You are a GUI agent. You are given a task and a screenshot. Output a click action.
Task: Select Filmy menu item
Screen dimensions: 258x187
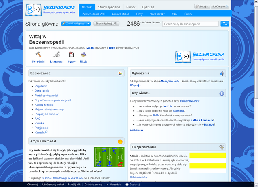[139, 14]
